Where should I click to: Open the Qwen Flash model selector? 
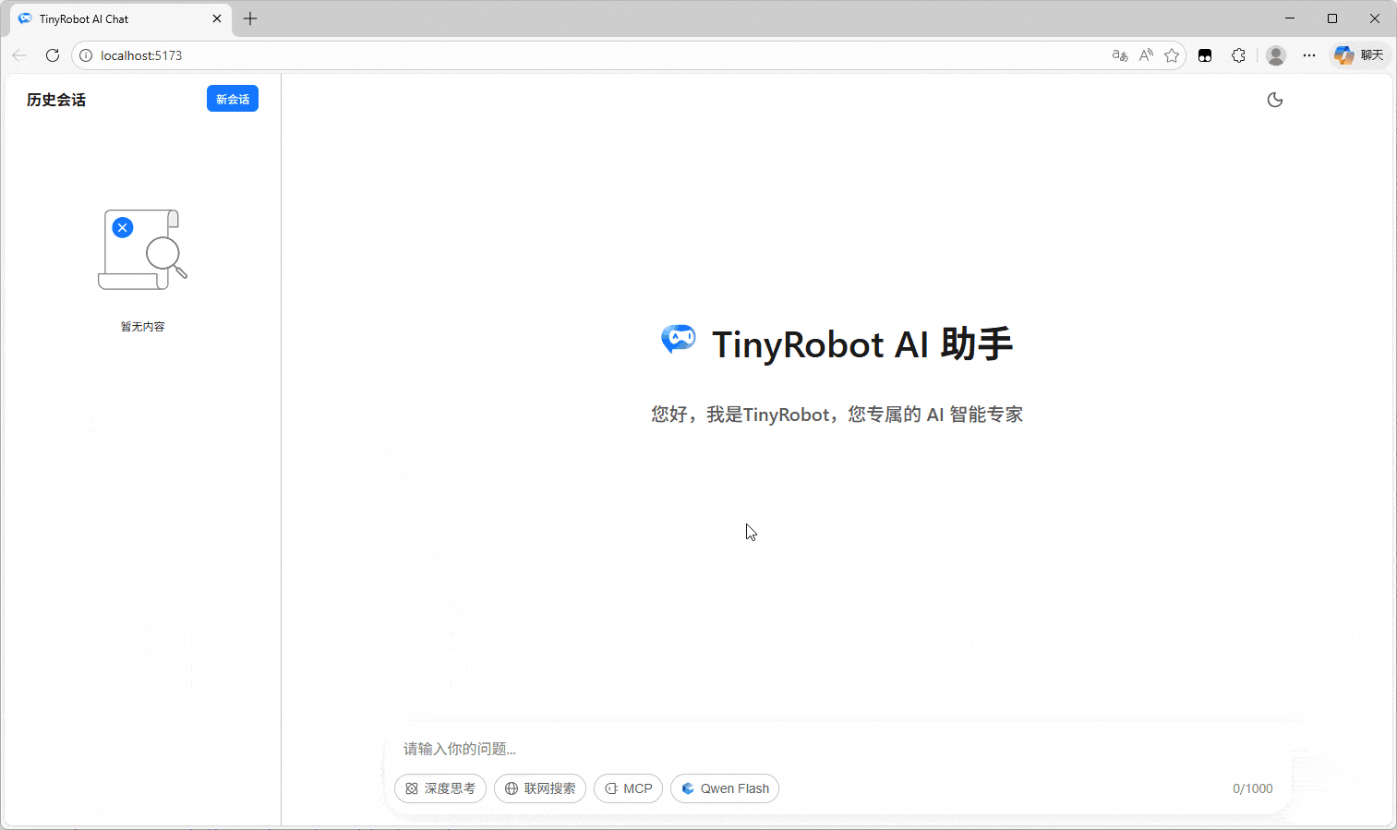pyautogui.click(x=725, y=788)
